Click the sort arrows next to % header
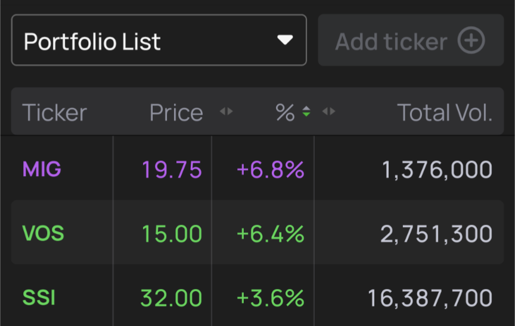The width and height of the screenshot is (515, 326). (306, 112)
